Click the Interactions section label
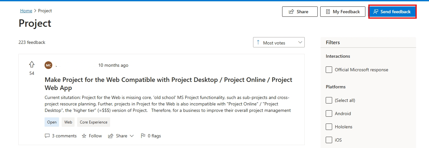Image resolution: width=429 pixels, height=148 pixels. coord(338,56)
